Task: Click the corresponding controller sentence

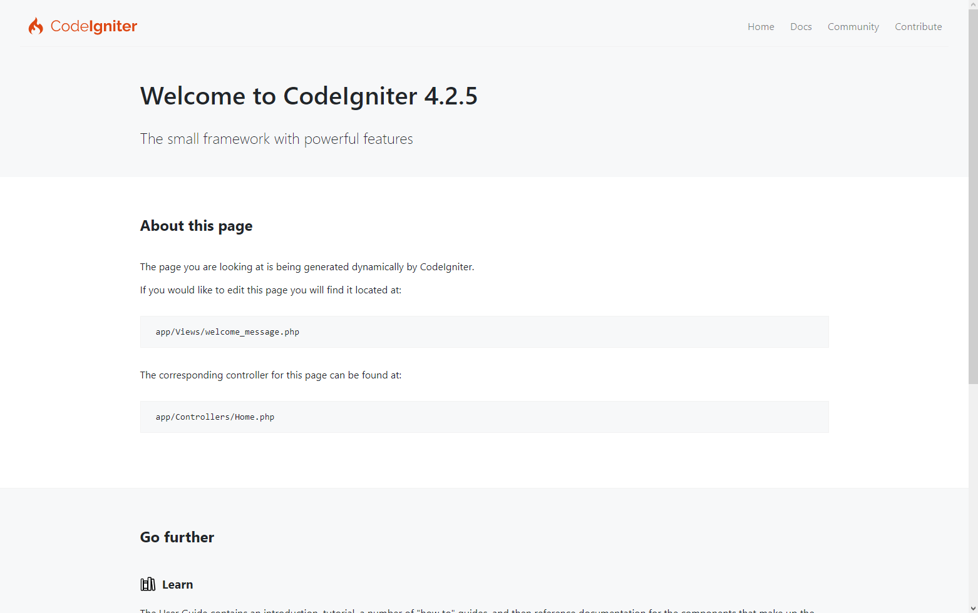Action: click(x=270, y=375)
